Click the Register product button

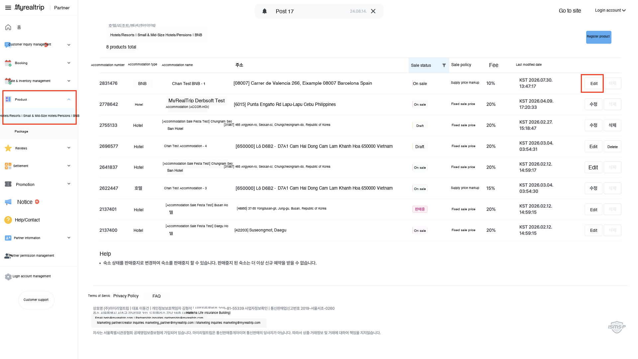coord(598,37)
